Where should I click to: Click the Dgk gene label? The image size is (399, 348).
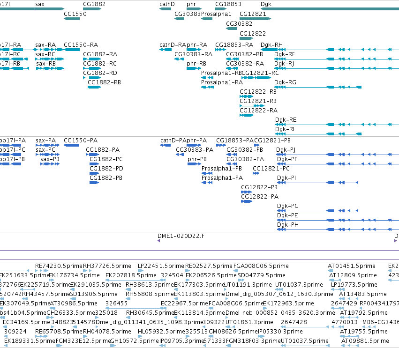[x=266, y=4]
